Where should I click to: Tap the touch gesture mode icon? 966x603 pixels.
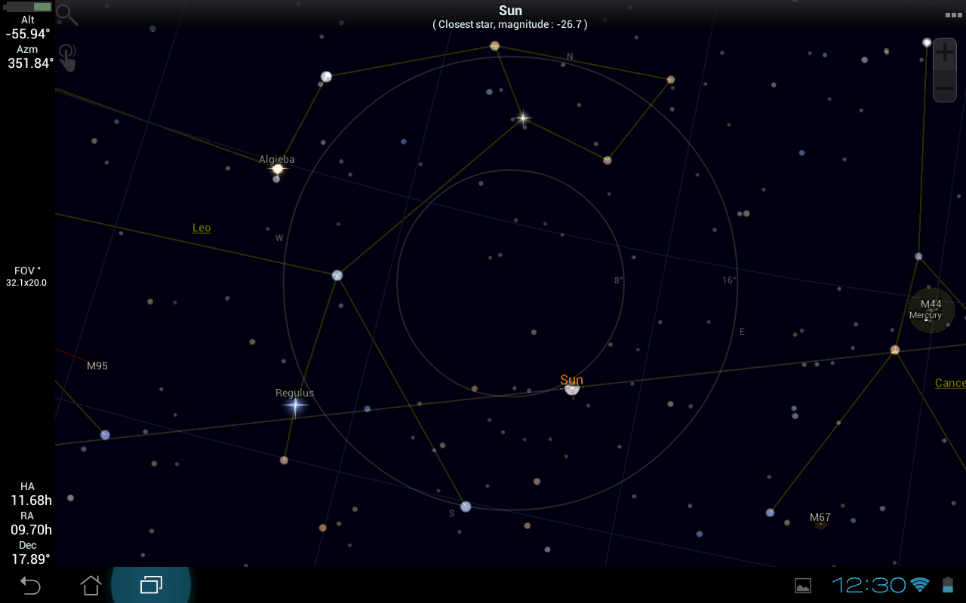point(68,57)
